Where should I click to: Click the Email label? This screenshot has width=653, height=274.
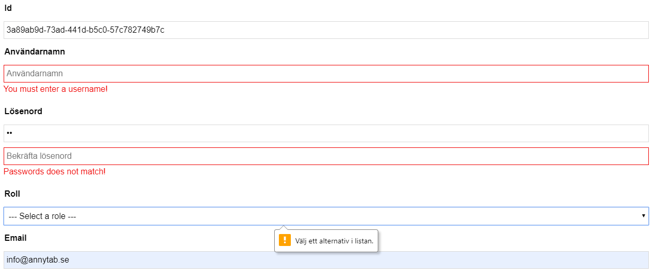point(16,238)
